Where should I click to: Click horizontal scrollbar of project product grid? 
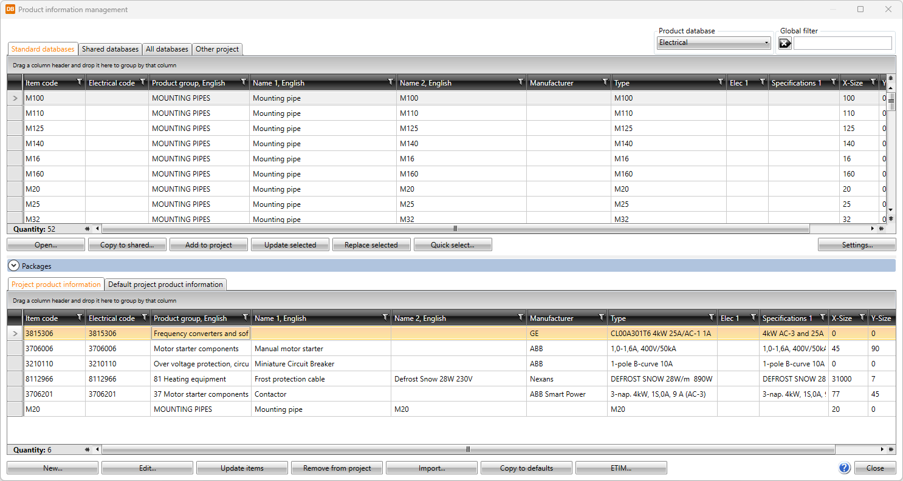point(468,449)
